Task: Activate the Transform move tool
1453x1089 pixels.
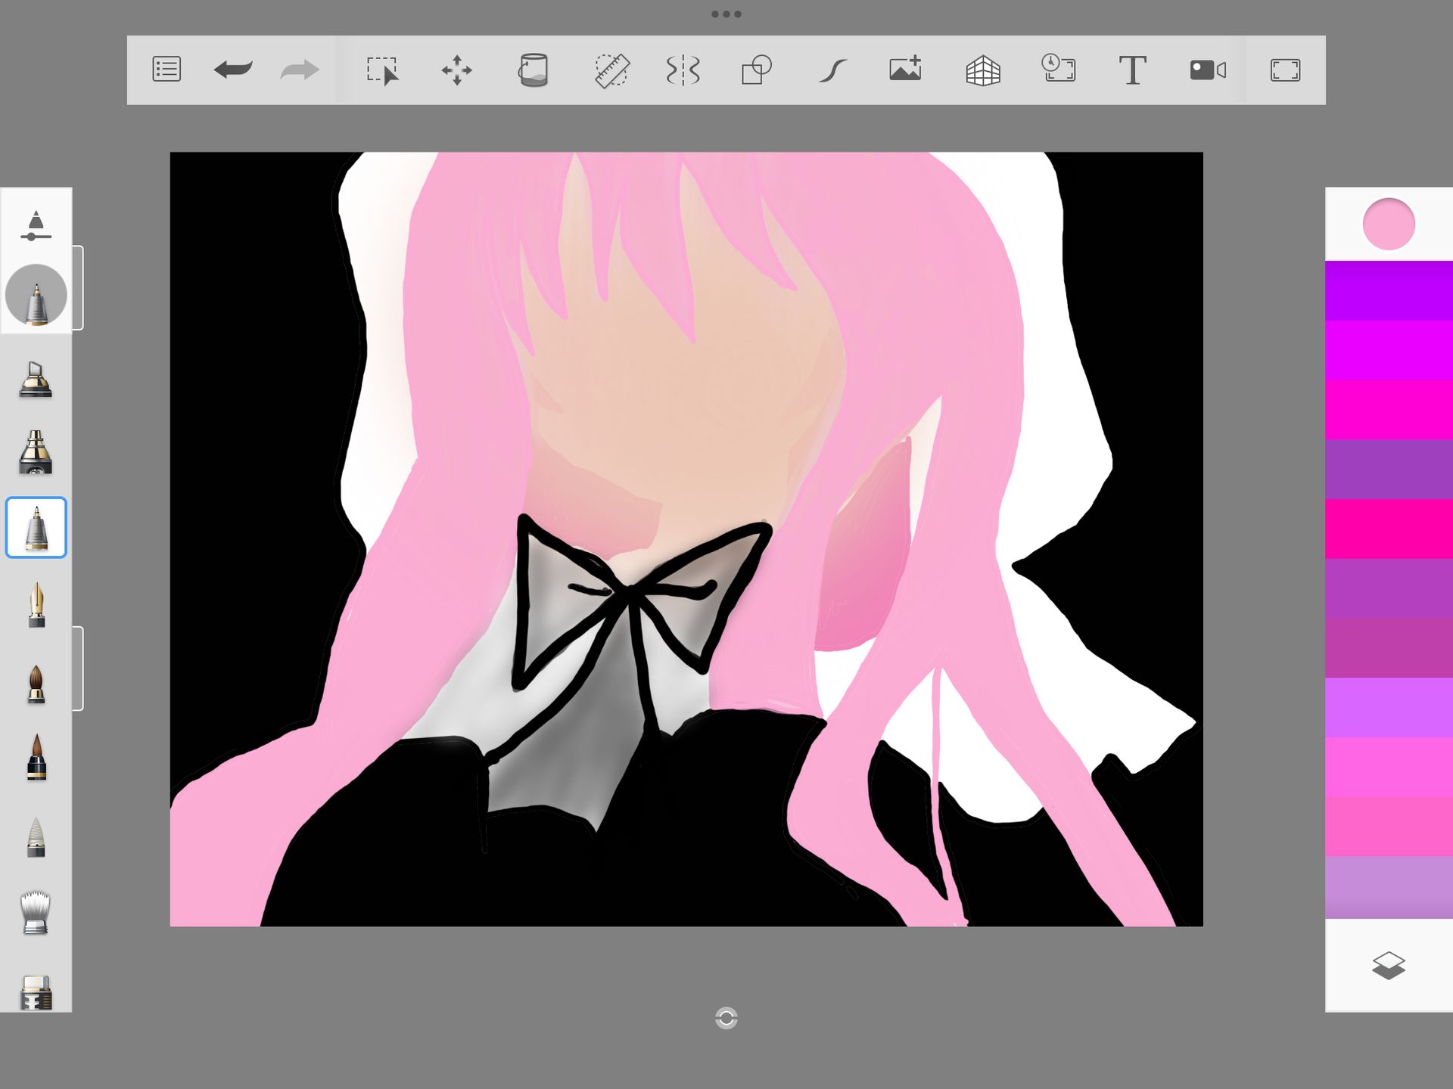Action: point(456,70)
